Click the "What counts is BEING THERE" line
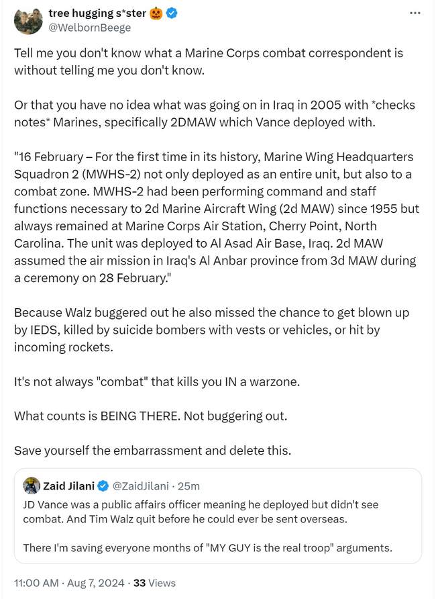 (150, 416)
